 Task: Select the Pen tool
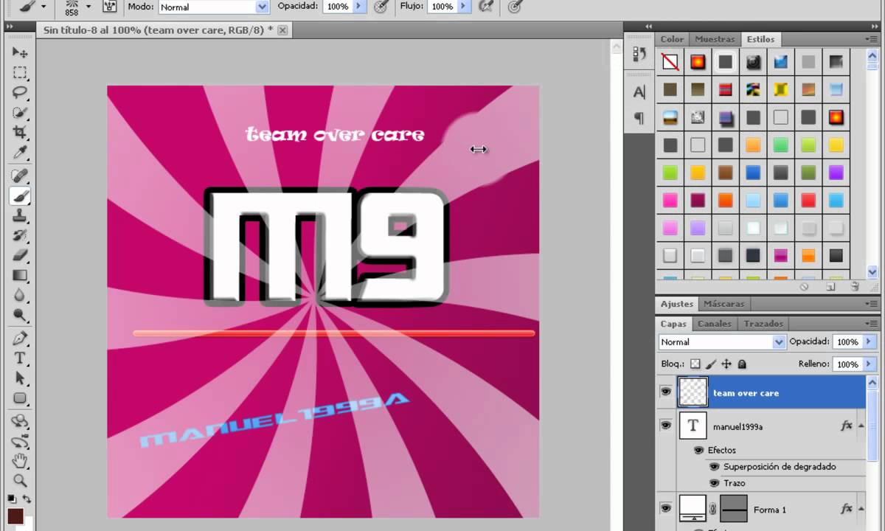[x=20, y=339]
